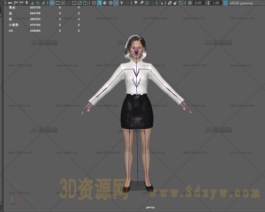
Task: Switch to Wireframe shading mode
Action: [94, 3]
